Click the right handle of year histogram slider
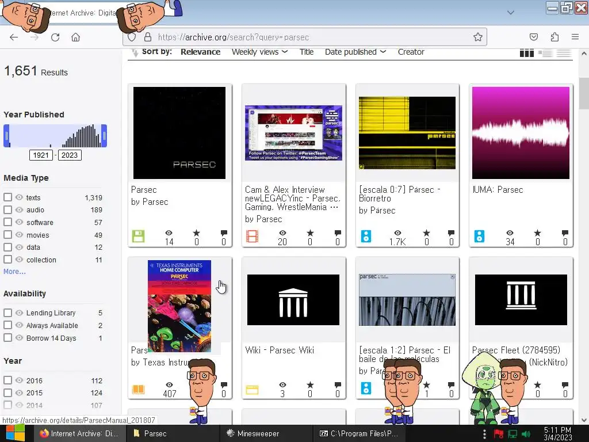This screenshot has height=442, width=589. pos(104,136)
